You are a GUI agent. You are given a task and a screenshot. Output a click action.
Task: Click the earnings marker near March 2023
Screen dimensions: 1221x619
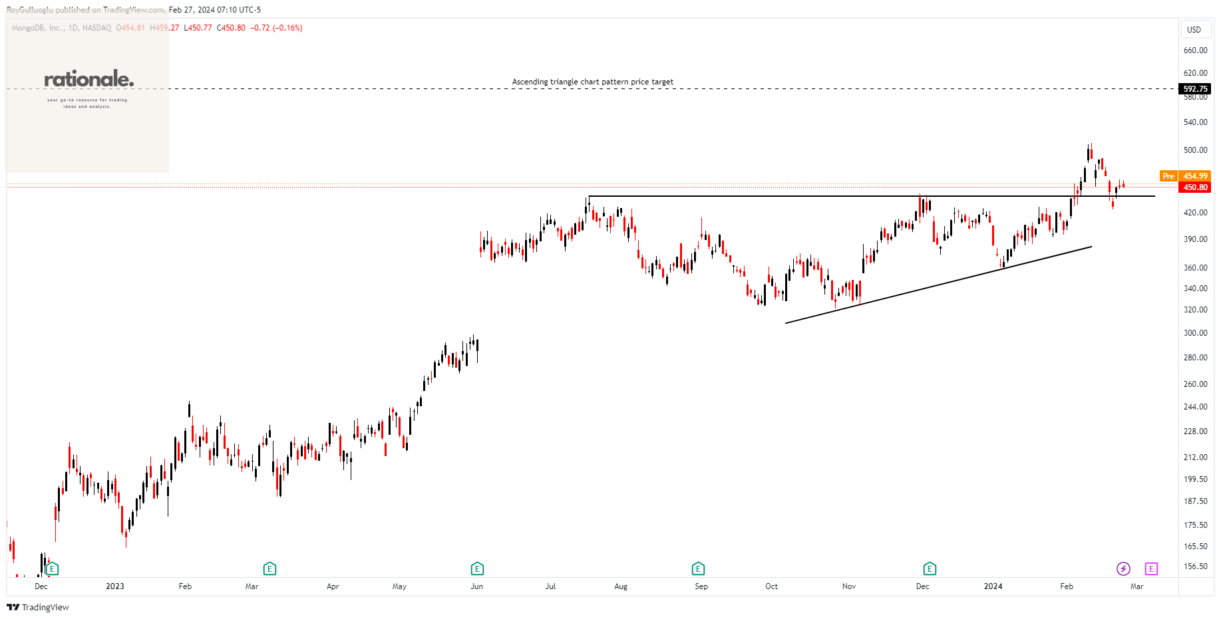click(x=269, y=569)
